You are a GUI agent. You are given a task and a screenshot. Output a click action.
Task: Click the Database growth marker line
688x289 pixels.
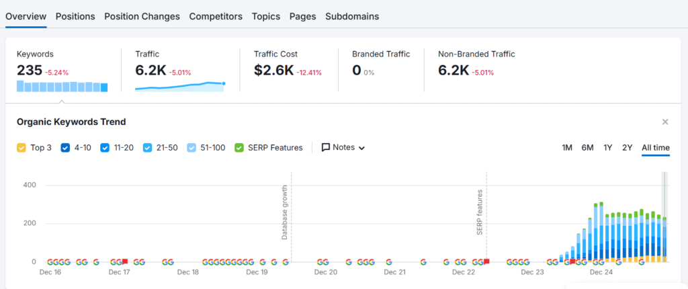[292, 215]
